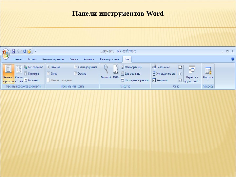Open Перейти в другое окно dropdown
Viewport: 236px width, 177px height.
192,74
